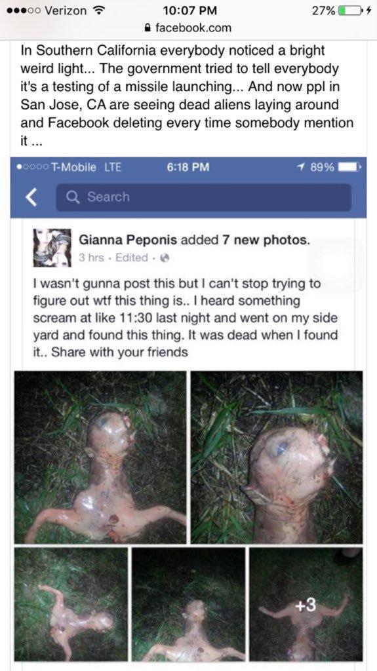Open the top-right close-up head photo
The width and height of the screenshot is (377, 671).
click(x=277, y=457)
